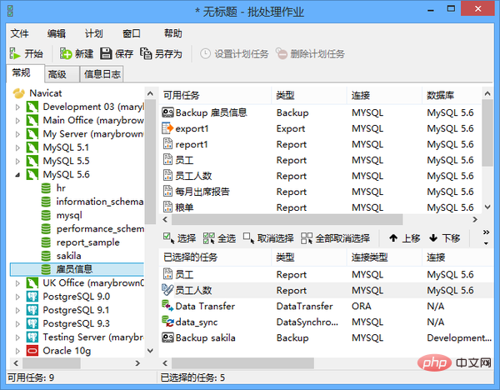
Task: Click the 设置计划任务 clock icon
Action: [205, 53]
